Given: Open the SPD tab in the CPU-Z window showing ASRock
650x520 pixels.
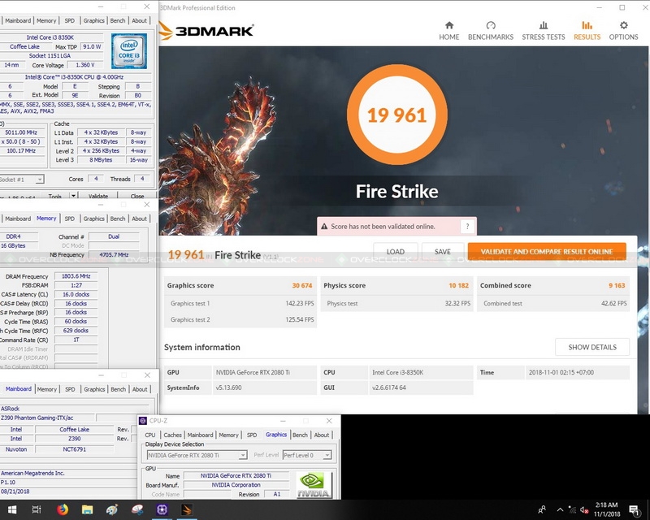Looking at the screenshot, I should click(x=70, y=389).
